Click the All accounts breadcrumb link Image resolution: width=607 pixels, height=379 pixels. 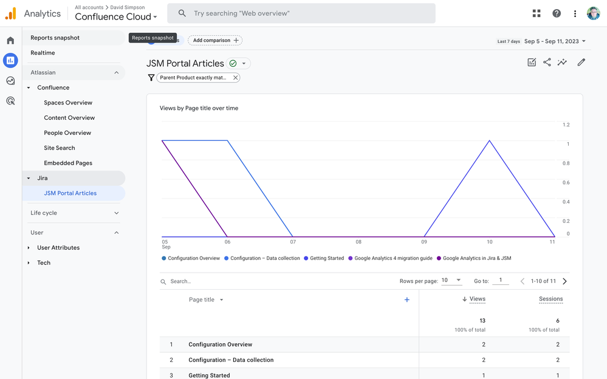[89, 7]
